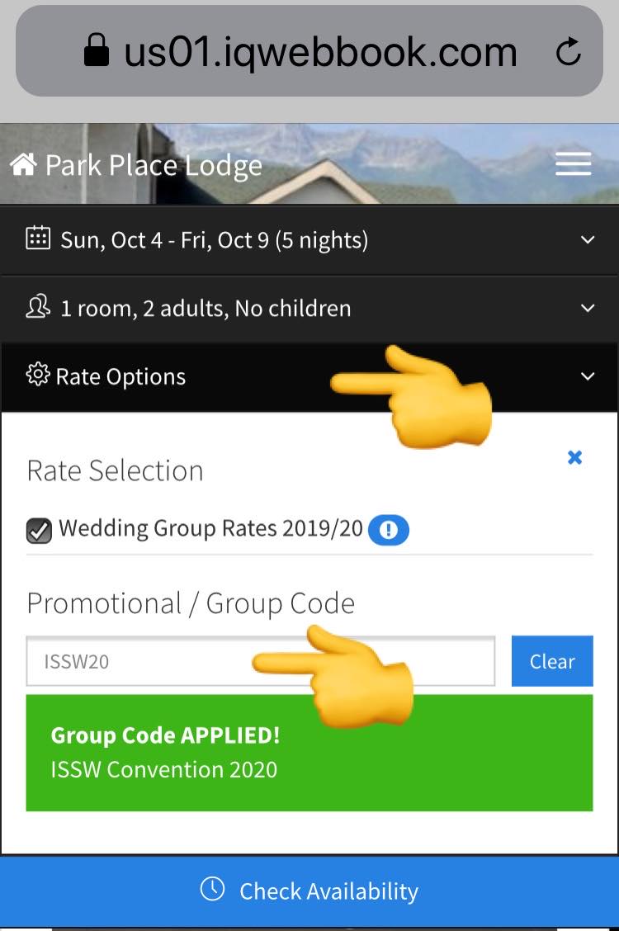The image size is (619, 931).
Task: Click the gear icon for Rate Options
Action: tap(38, 375)
